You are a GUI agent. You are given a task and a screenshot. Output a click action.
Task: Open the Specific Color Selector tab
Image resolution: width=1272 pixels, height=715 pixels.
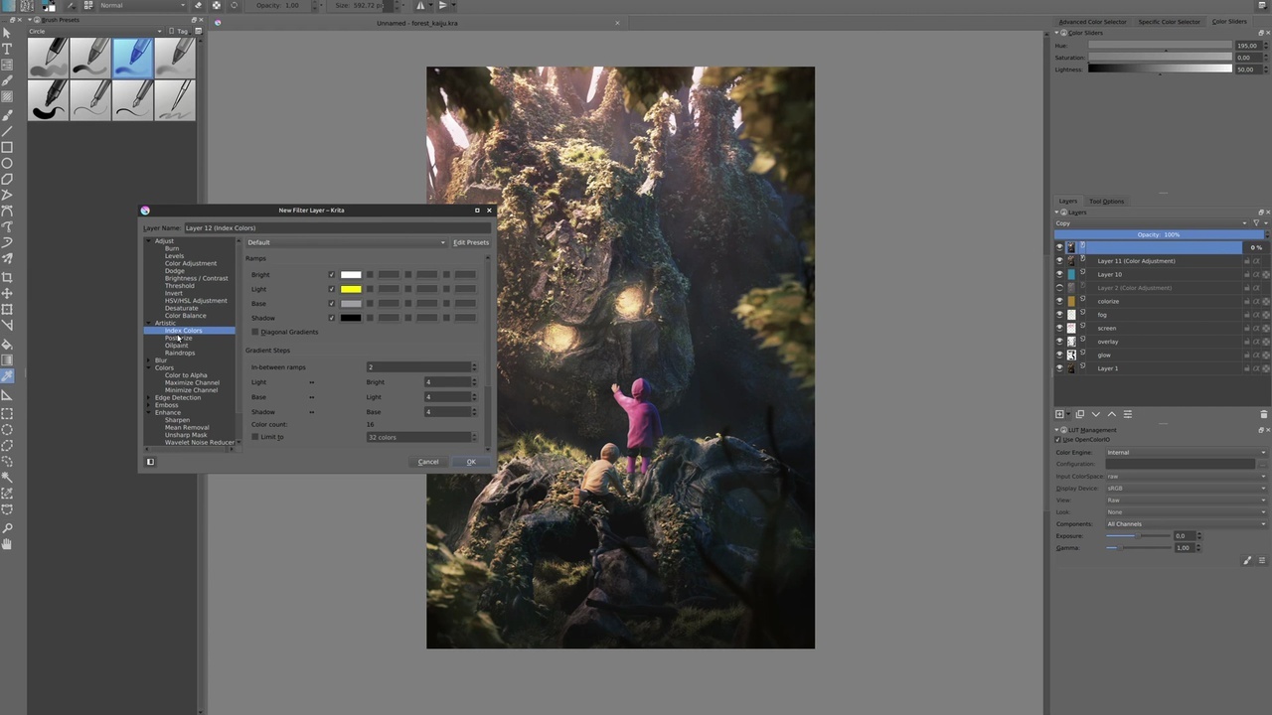(x=1169, y=22)
